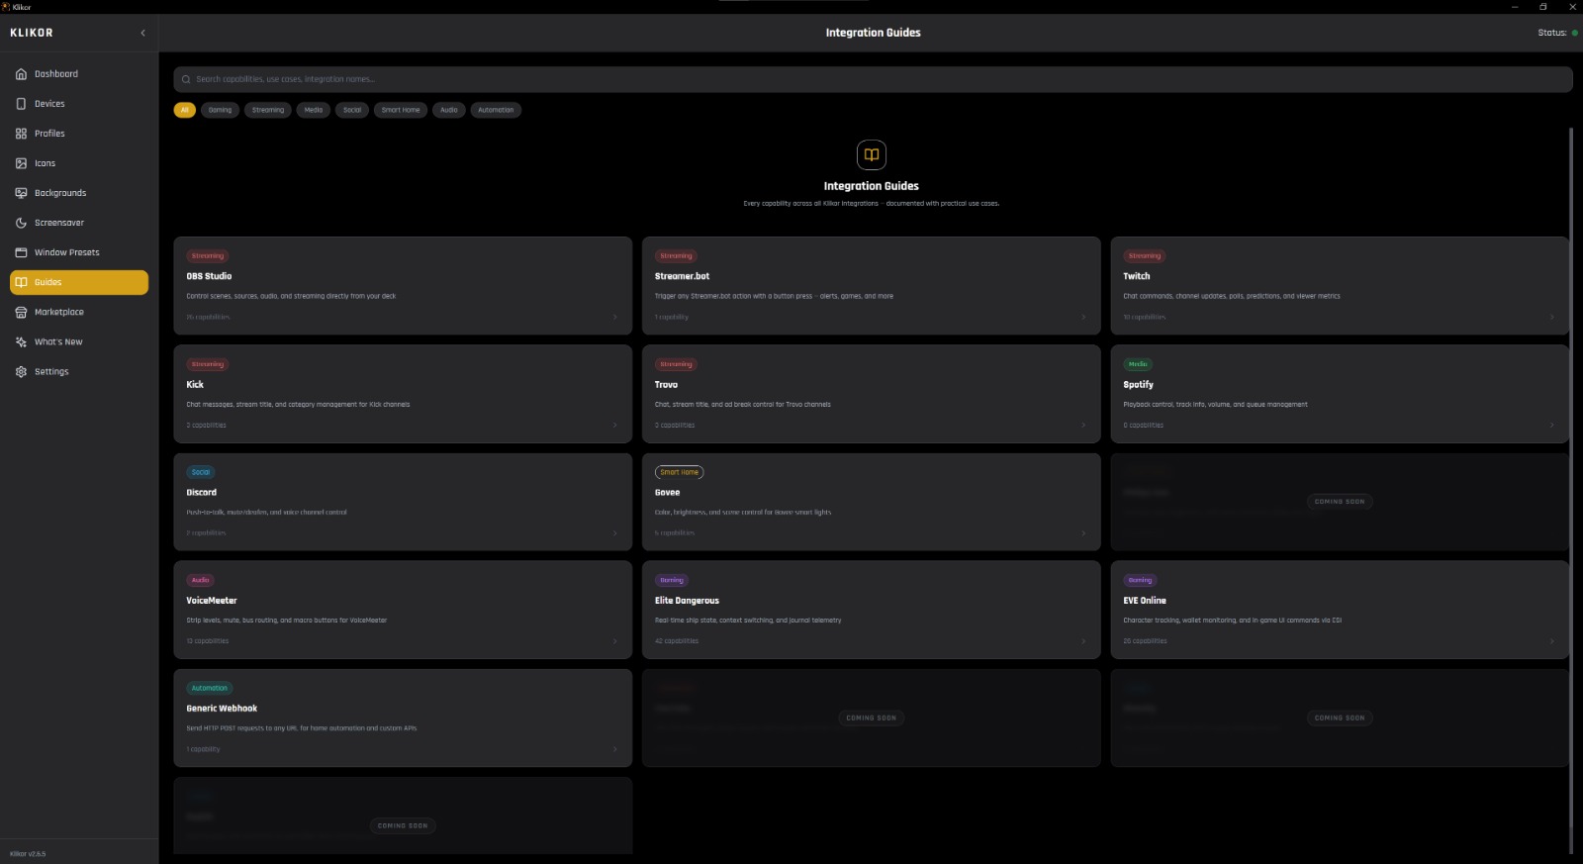The width and height of the screenshot is (1583, 864).
Task: Click the Klikor app icon in title bar
Action: (x=6, y=6)
